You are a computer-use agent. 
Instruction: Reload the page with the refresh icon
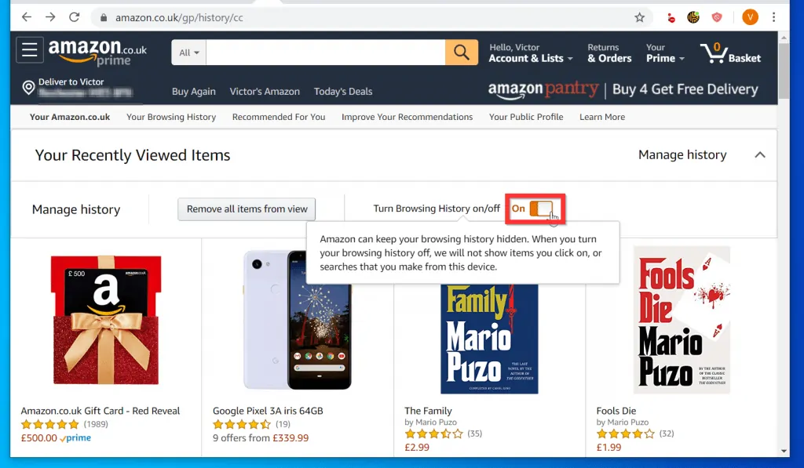[x=75, y=16]
